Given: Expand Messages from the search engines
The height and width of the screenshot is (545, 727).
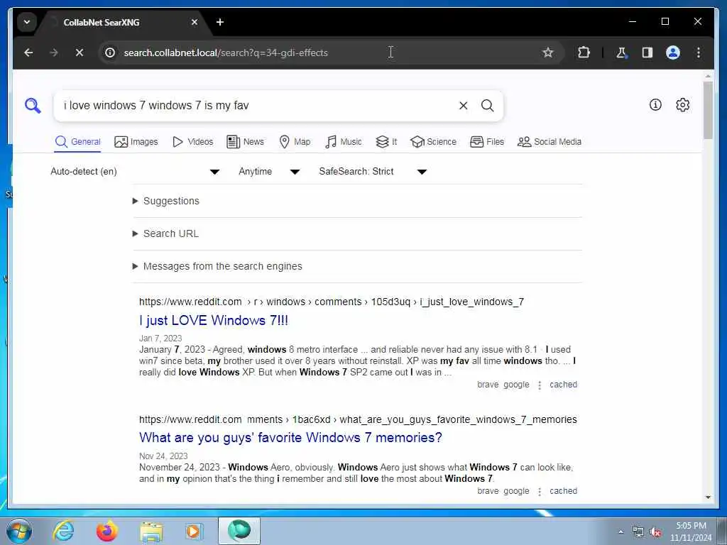Looking at the screenshot, I should pyautogui.click(x=217, y=267).
